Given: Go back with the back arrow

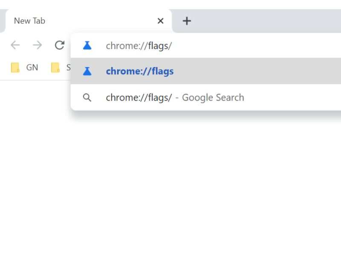Looking at the screenshot, I should (x=15, y=45).
